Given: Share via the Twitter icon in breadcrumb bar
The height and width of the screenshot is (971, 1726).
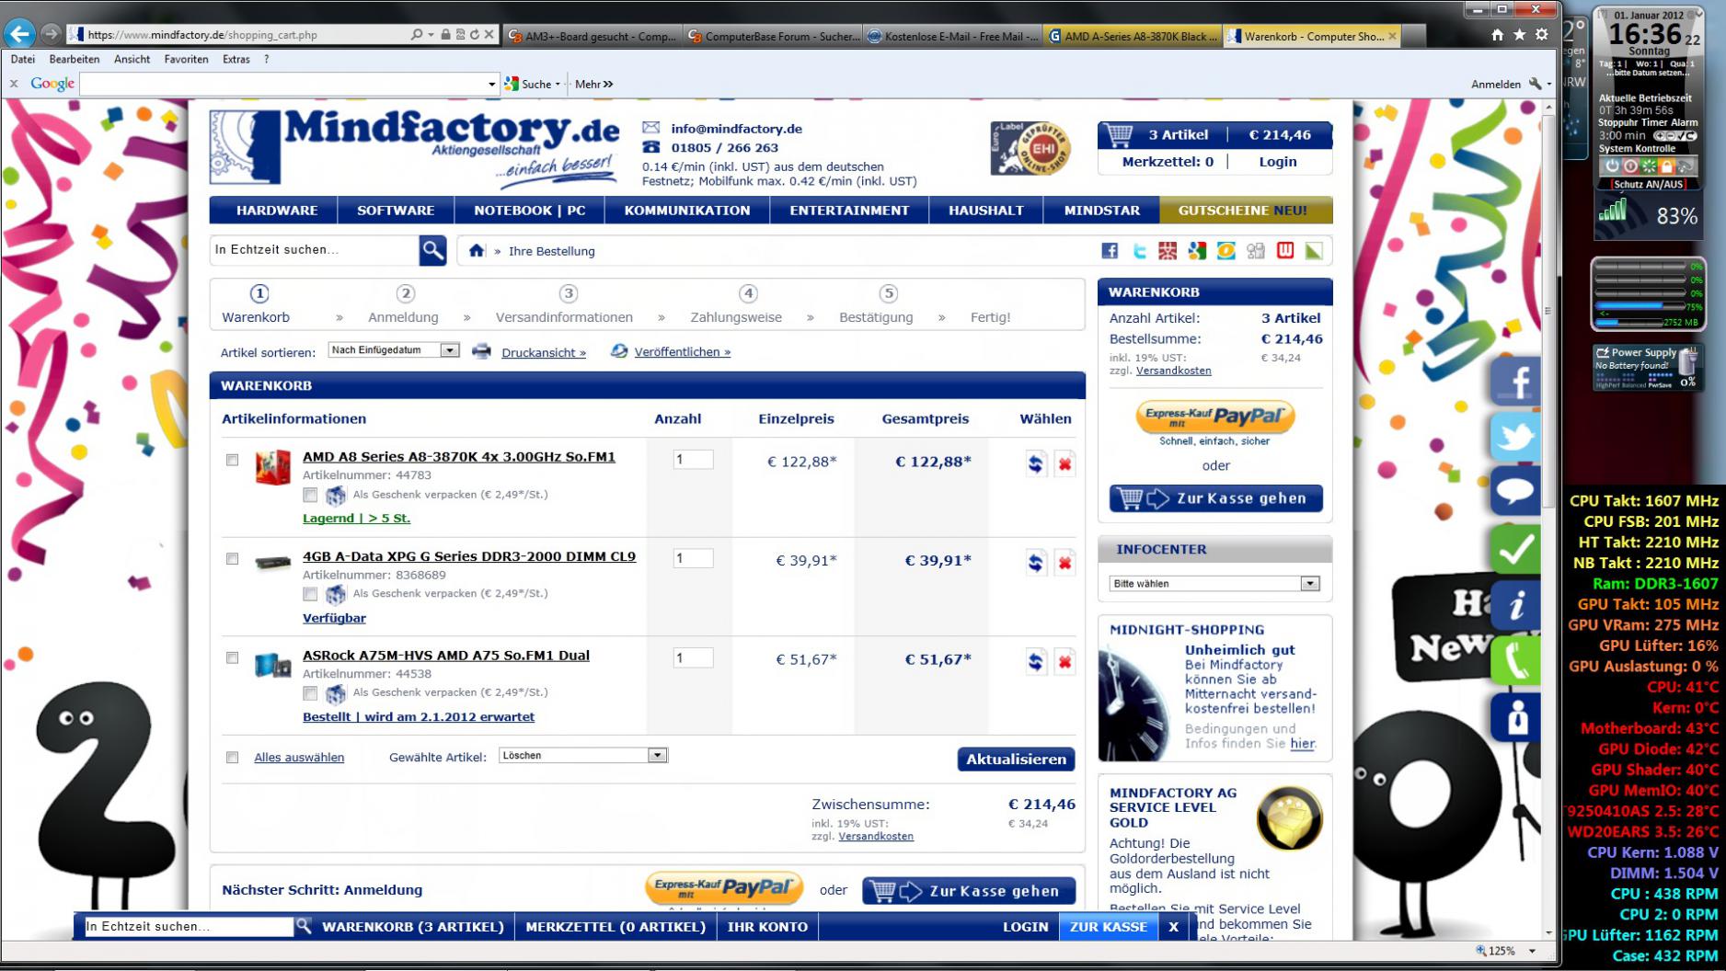Looking at the screenshot, I should (1139, 251).
